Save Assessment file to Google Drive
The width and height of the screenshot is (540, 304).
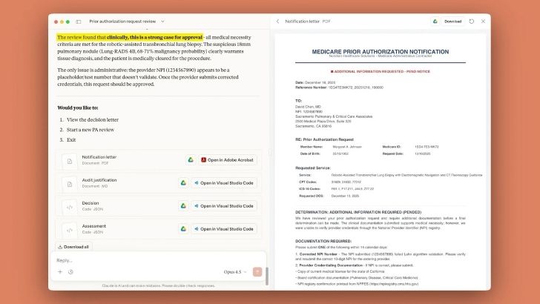(182, 228)
